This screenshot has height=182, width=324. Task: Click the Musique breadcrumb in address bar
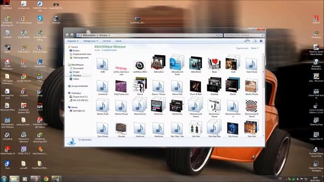point(103,35)
